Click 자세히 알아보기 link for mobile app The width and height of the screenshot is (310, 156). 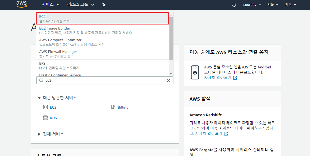point(218,78)
